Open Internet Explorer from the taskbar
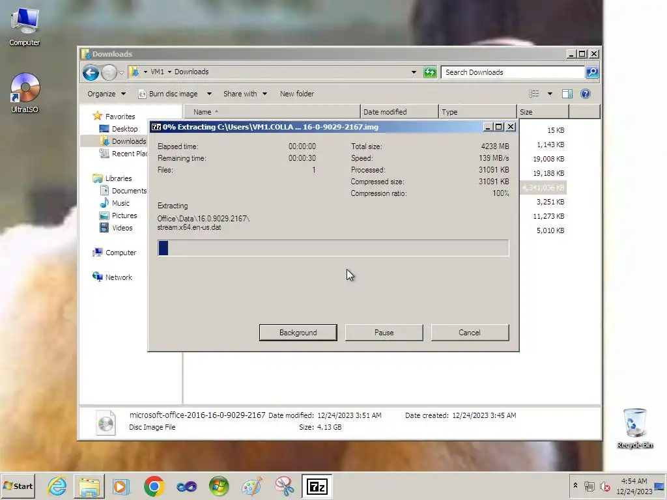667x500 pixels. 57,486
